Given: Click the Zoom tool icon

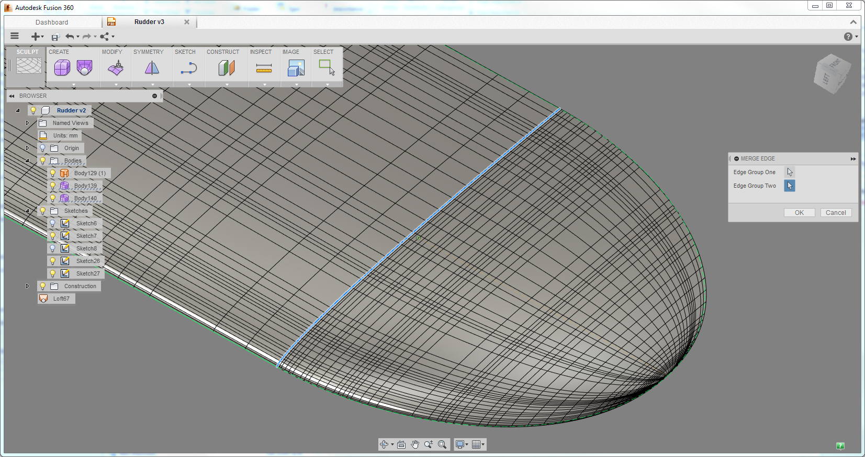Looking at the screenshot, I should click(x=429, y=444).
